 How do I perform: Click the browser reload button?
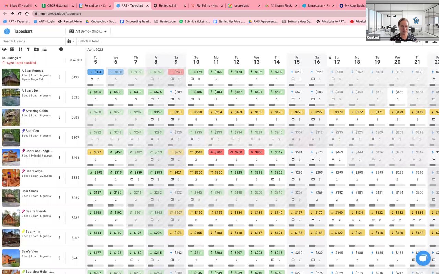(x=20, y=14)
